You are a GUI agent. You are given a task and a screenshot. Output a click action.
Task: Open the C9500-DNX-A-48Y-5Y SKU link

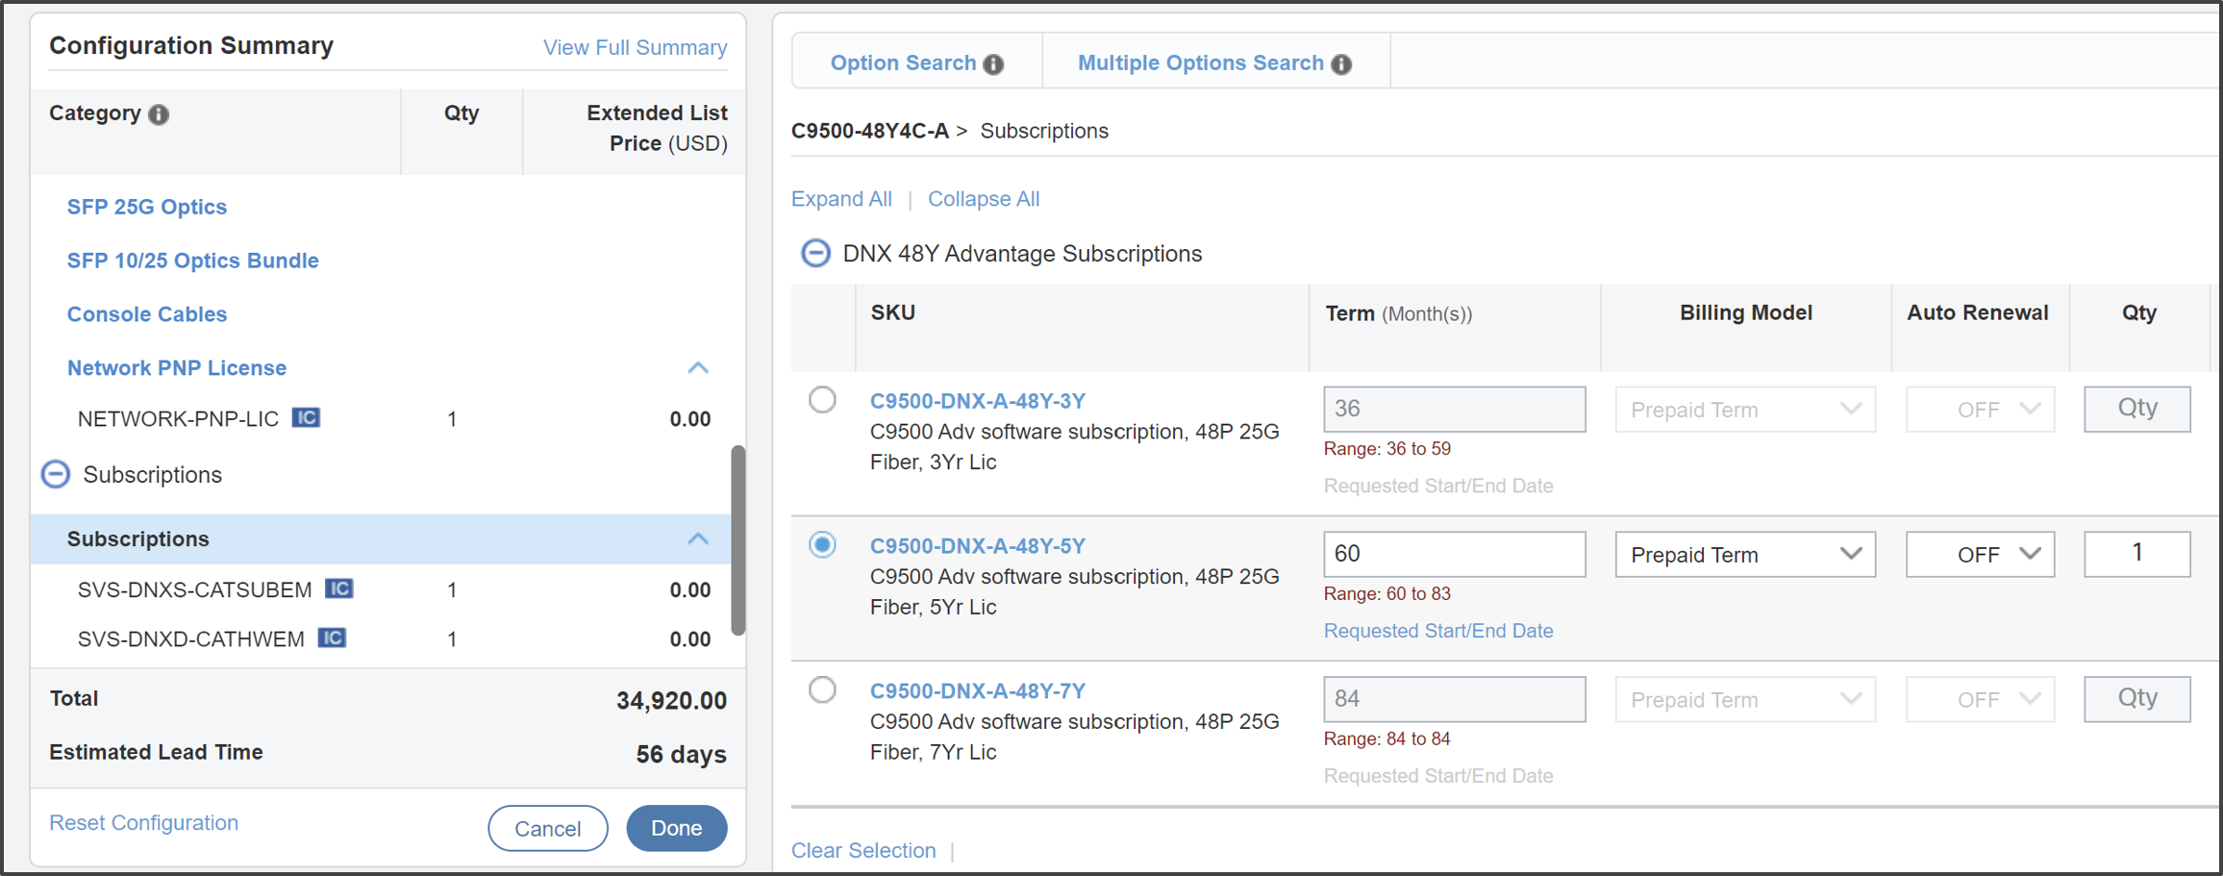coord(978,546)
